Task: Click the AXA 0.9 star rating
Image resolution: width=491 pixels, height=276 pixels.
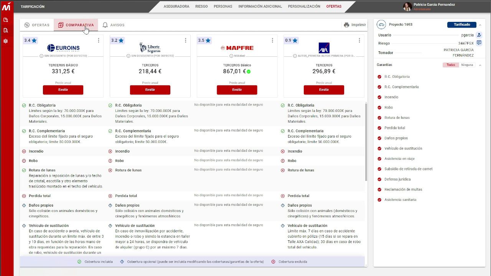Action: coord(291,40)
